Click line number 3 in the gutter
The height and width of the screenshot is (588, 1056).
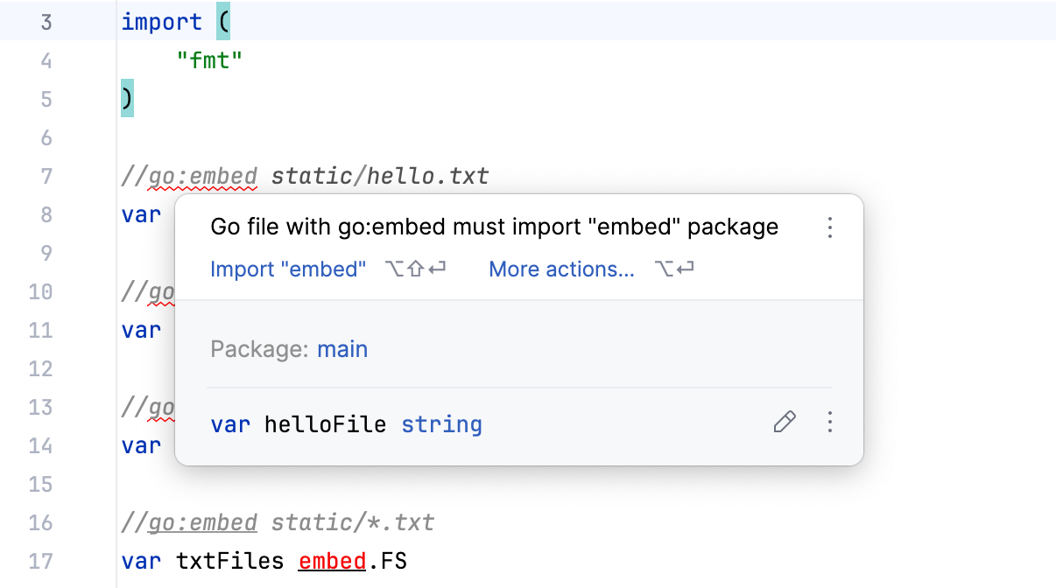click(46, 21)
